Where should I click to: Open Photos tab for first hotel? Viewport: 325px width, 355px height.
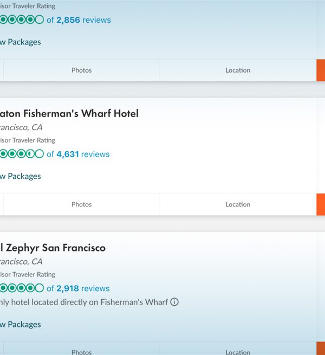(x=81, y=70)
